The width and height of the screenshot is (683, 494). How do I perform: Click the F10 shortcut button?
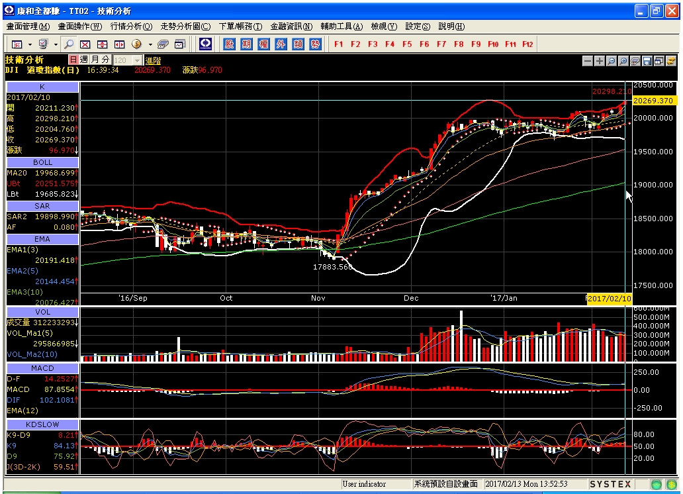coord(493,44)
